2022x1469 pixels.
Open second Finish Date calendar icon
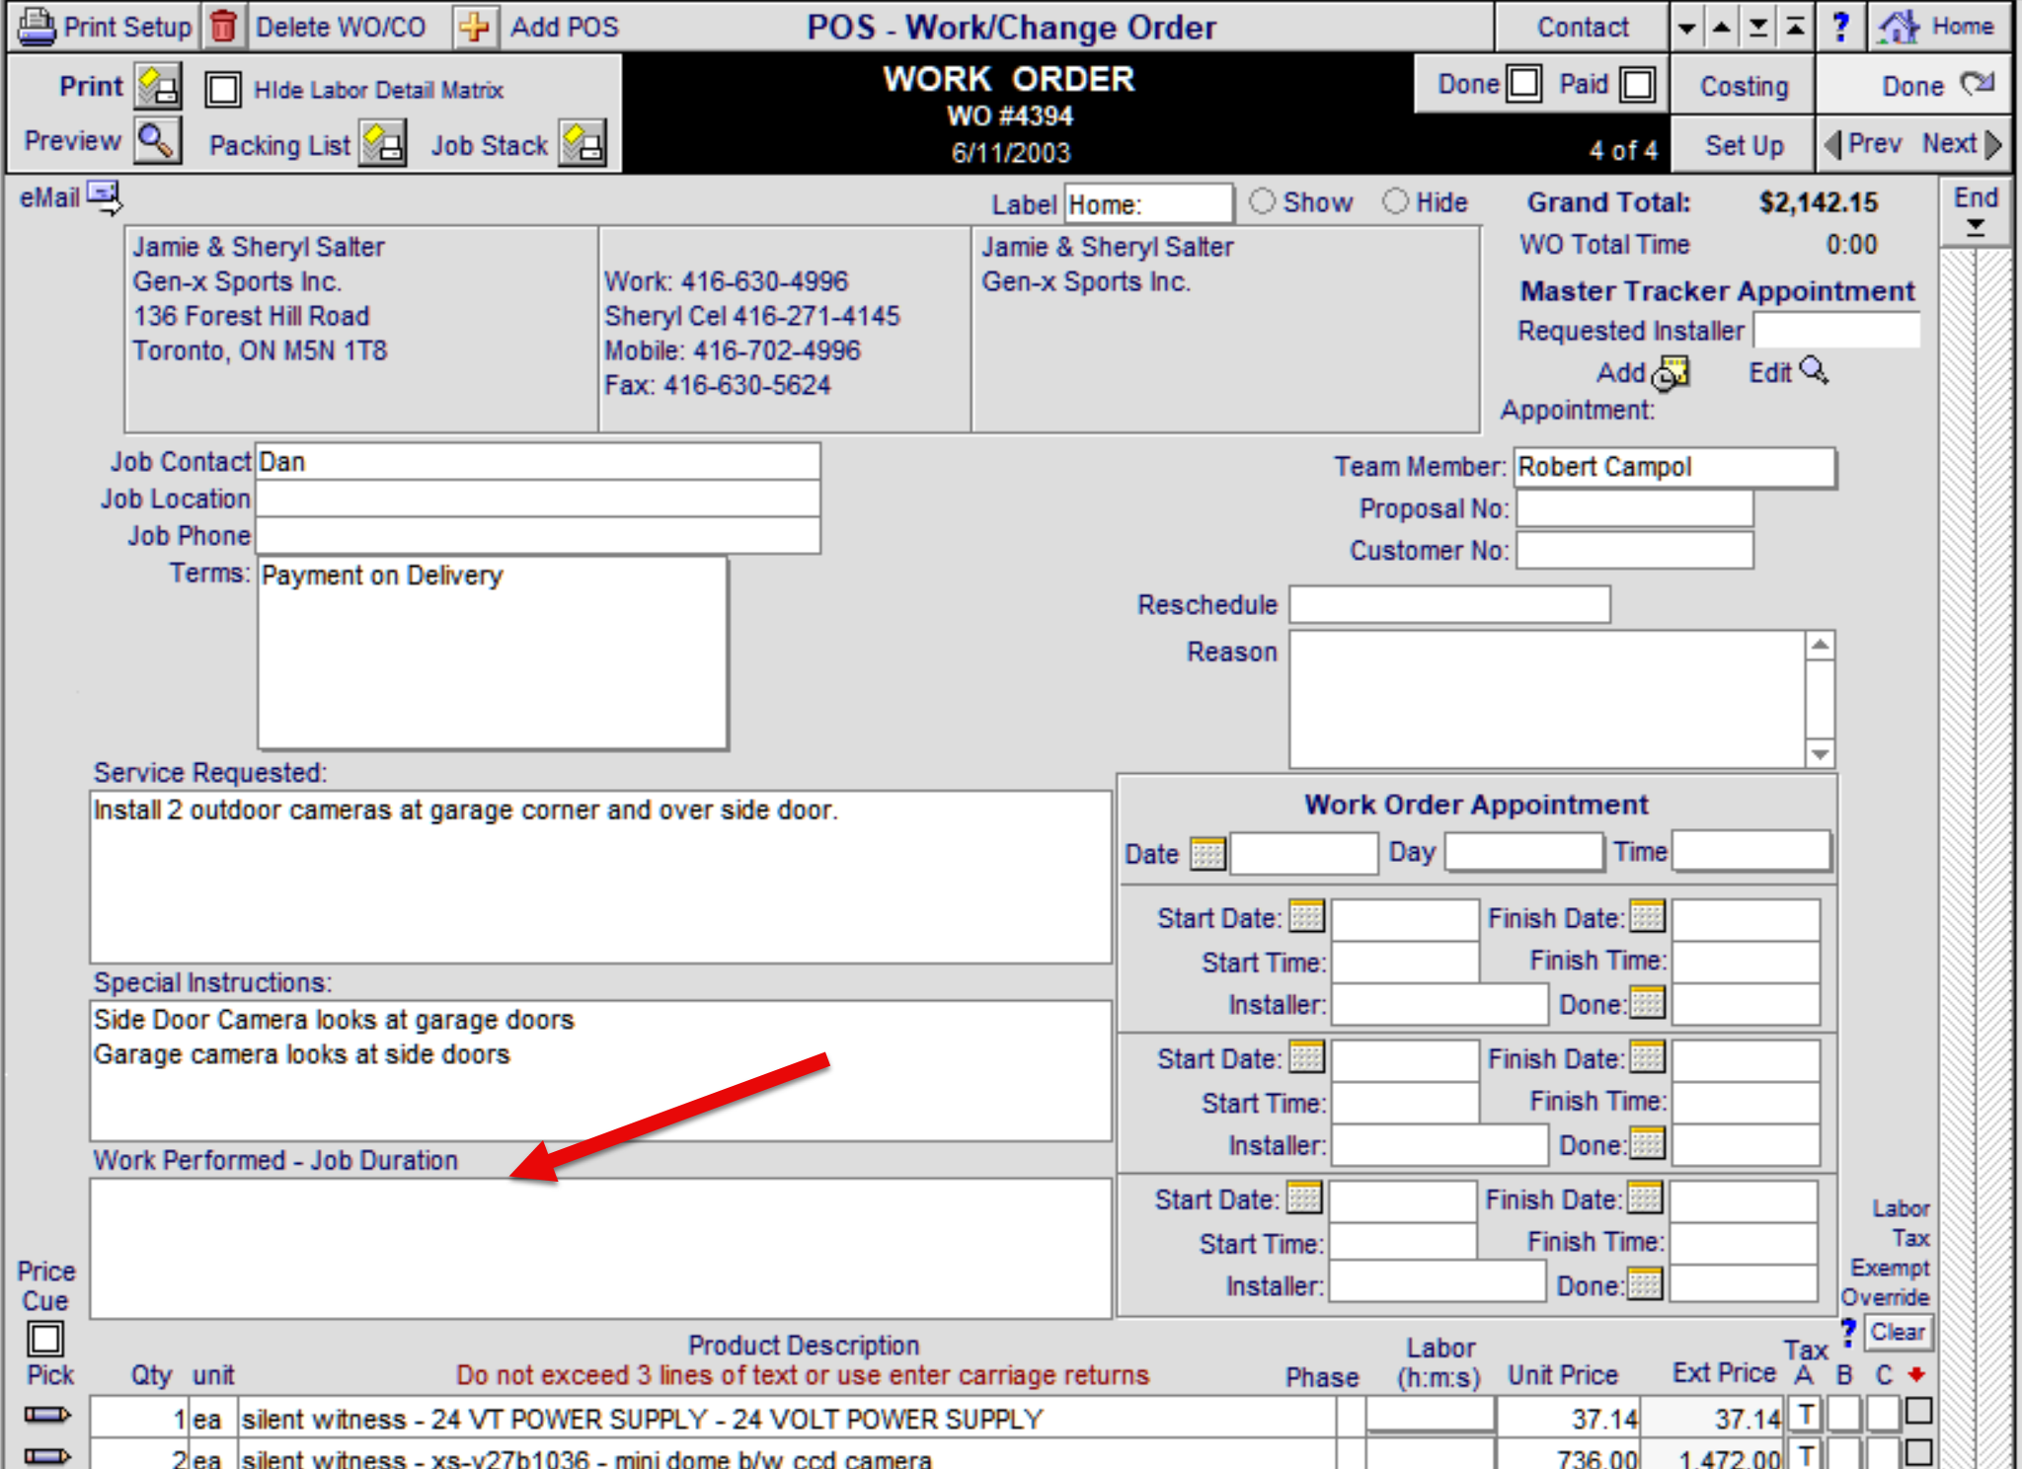click(x=1647, y=1057)
